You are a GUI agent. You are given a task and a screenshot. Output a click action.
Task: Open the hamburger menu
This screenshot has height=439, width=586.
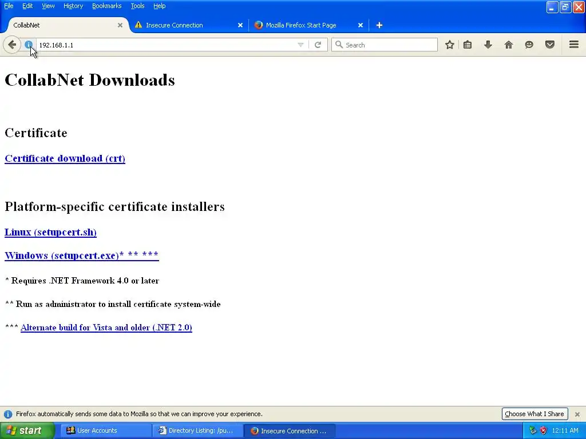click(574, 45)
